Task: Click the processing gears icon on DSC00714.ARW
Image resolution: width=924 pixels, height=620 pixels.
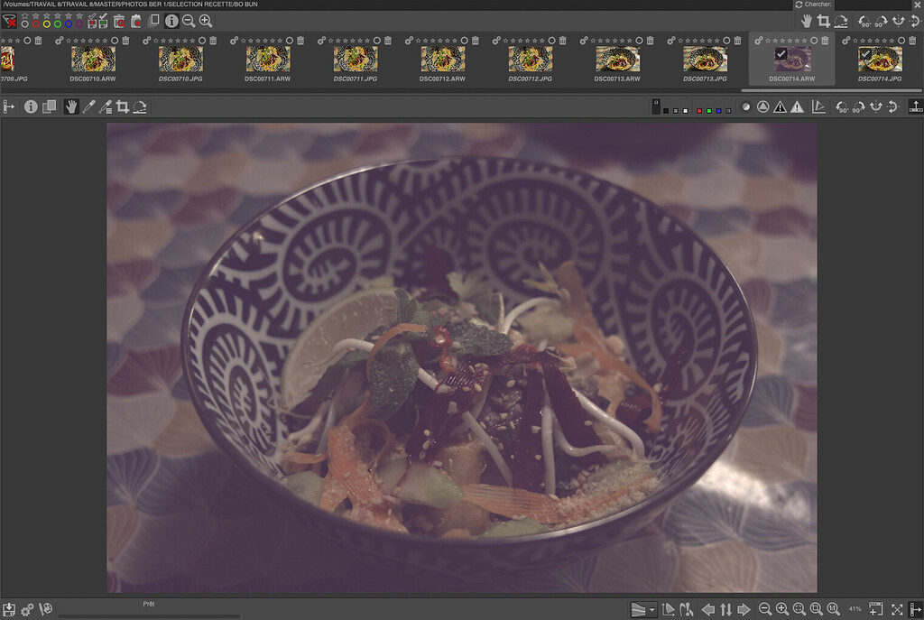Action: pyautogui.click(x=758, y=41)
